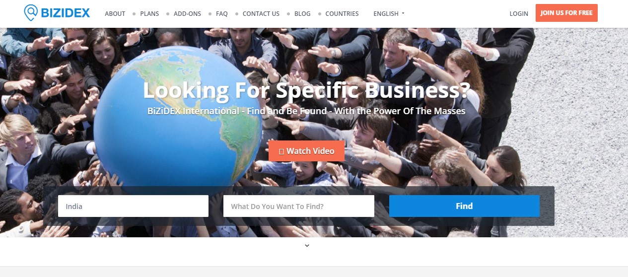Click the small arrow next to English
The width and height of the screenshot is (628, 277).
coord(403,14)
